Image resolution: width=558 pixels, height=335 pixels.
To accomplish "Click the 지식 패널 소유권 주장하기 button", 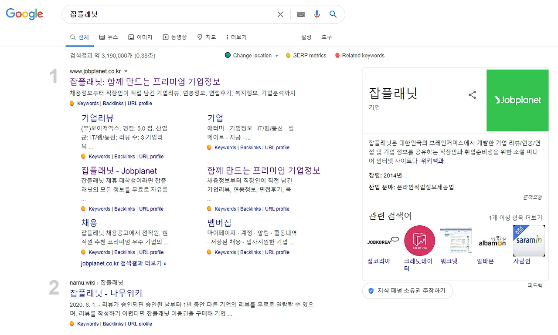I will 407,291.
